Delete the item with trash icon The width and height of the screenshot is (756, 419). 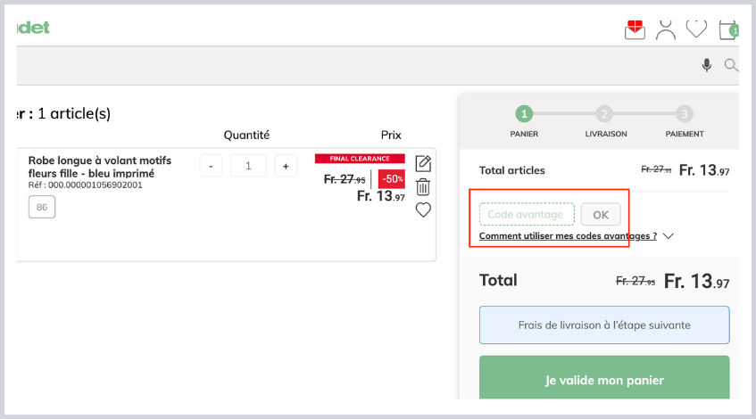423,187
